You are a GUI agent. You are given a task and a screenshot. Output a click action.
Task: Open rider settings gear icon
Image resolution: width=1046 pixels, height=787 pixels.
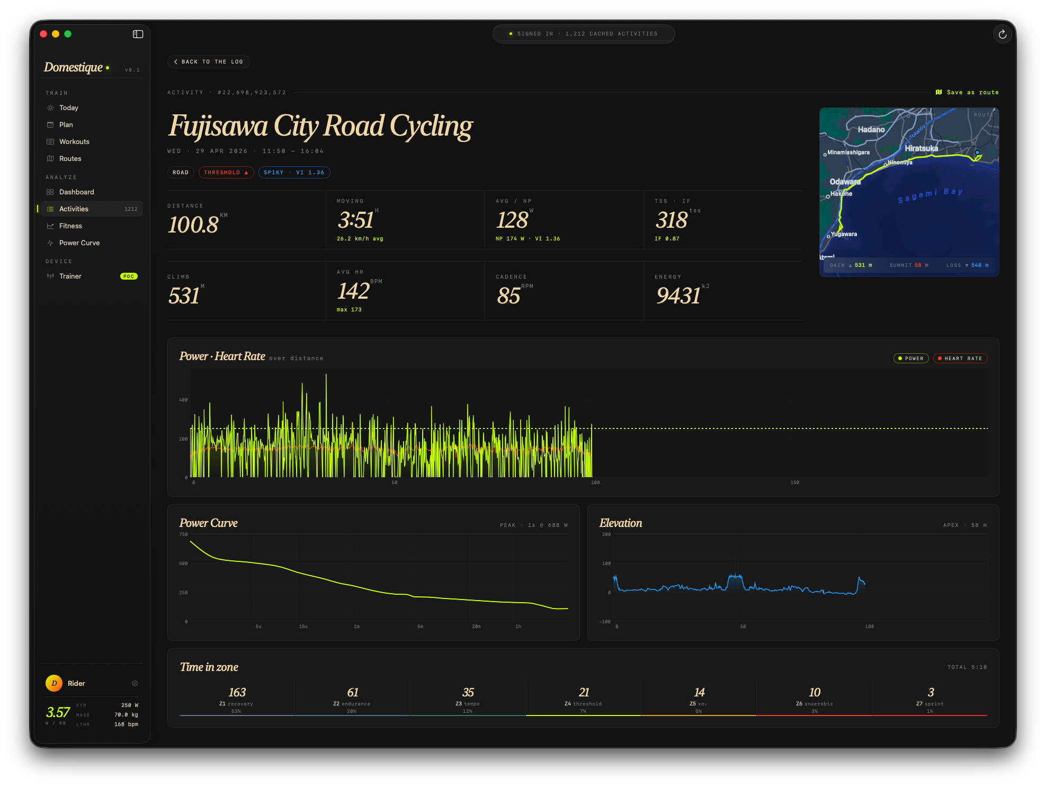(x=135, y=683)
